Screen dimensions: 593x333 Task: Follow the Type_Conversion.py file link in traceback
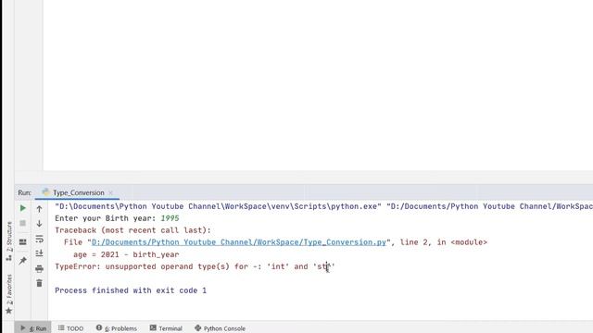(239, 242)
